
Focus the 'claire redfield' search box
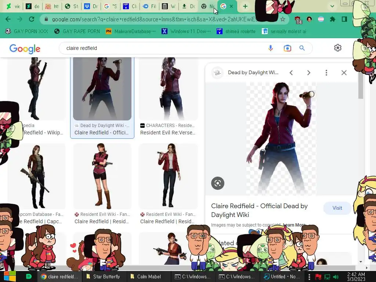click(166, 48)
